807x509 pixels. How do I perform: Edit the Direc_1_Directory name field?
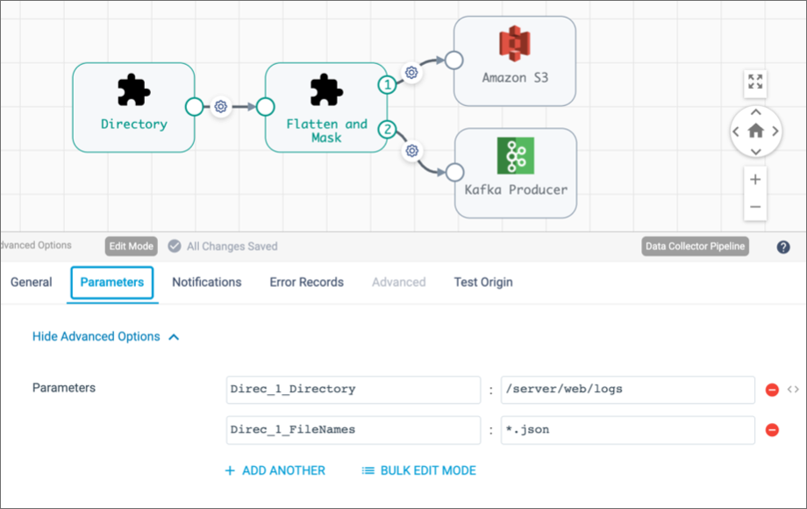tap(354, 390)
